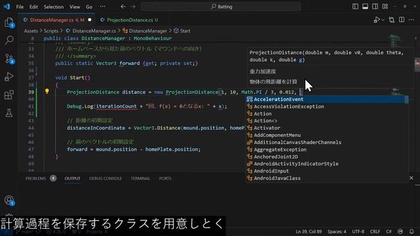Screen dimensions: 420x236
Task: Choose AndroidJavaClass suggestion
Action: (x=325, y=178)
